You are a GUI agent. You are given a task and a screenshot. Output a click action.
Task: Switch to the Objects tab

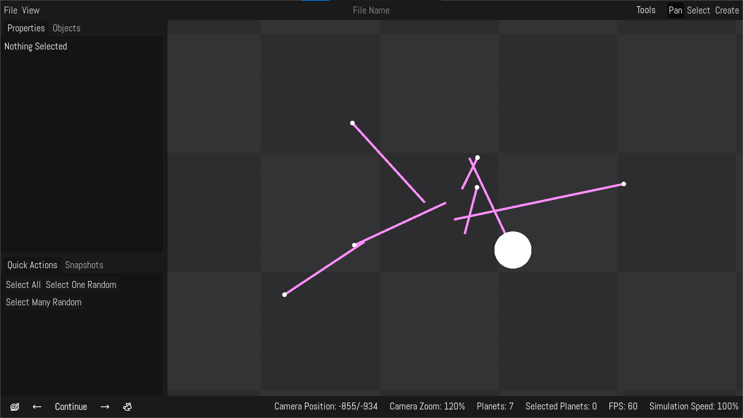(x=67, y=28)
